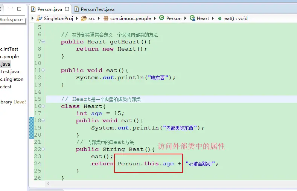
Task: Click the 'class Heart{' declaration
Action: 83,106
